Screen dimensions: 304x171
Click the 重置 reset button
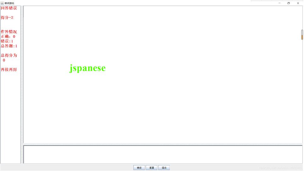tap(152, 168)
